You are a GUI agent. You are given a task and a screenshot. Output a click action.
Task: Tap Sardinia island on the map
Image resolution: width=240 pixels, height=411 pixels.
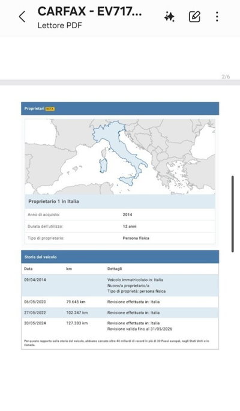point(103,166)
